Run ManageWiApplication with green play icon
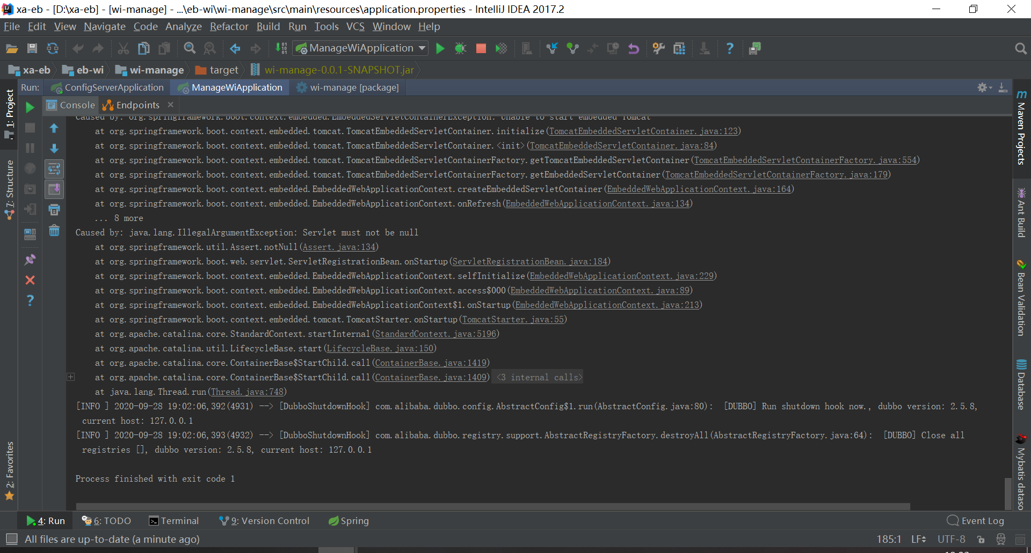The height and width of the screenshot is (553, 1031). (440, 48)
